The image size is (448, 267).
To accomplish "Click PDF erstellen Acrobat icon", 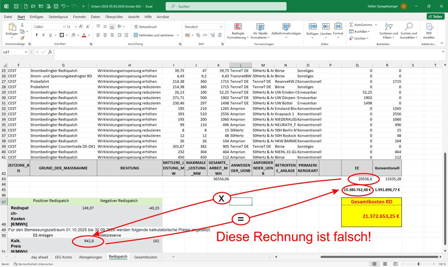I will tap(429, 30).
